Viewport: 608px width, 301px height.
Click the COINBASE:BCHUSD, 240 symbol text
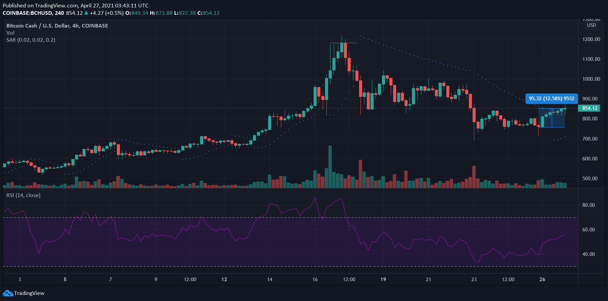pyautogui.click(x=33, y=13)
